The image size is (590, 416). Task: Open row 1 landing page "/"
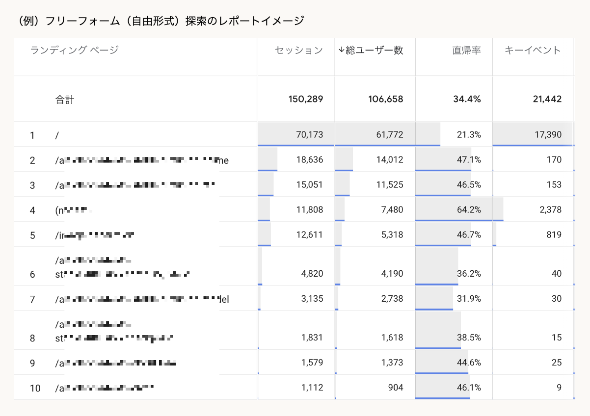click(x=57, y=134)
